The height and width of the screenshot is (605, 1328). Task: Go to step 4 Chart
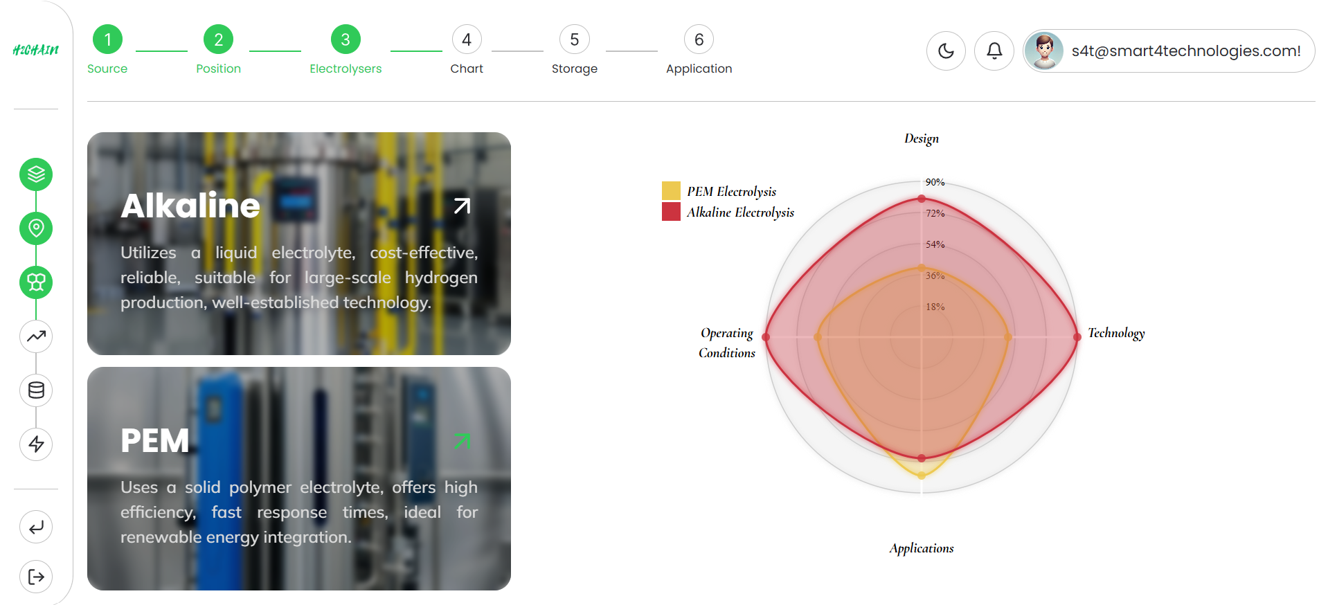tap(467, 40)
